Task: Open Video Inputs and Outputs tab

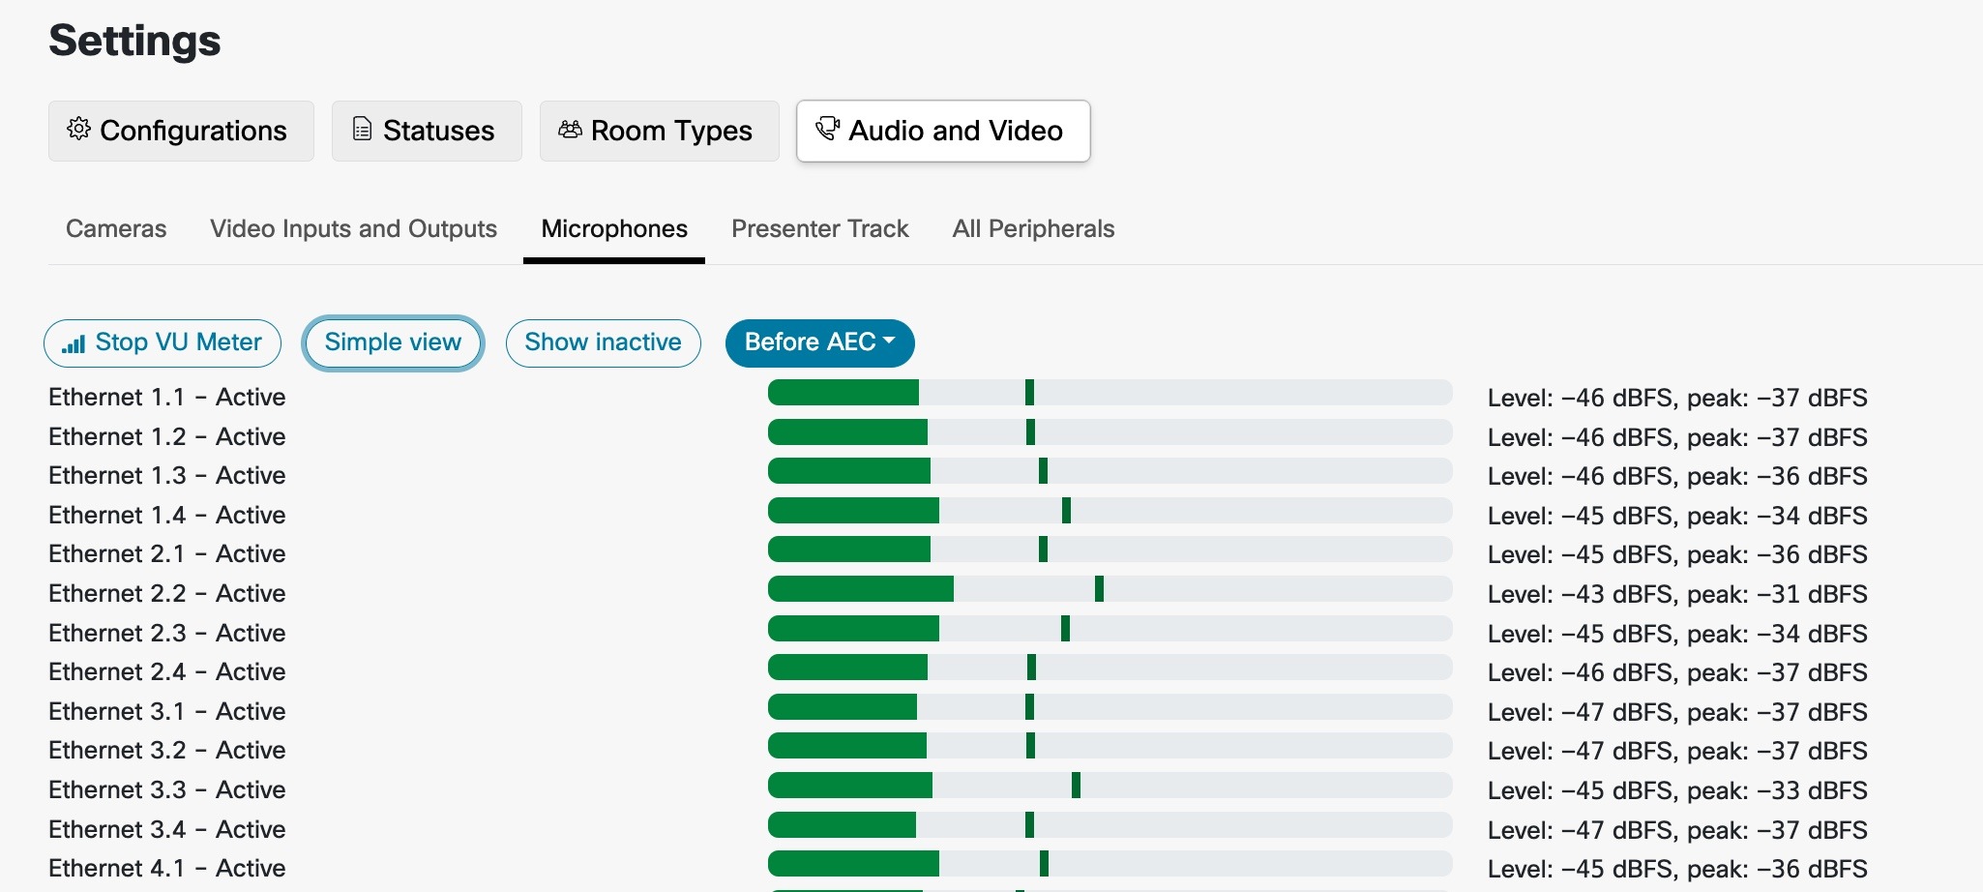Action: point(353,229)
